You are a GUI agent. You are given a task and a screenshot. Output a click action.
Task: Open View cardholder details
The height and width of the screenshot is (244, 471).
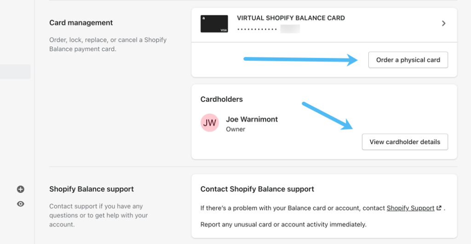pos(405,142)
